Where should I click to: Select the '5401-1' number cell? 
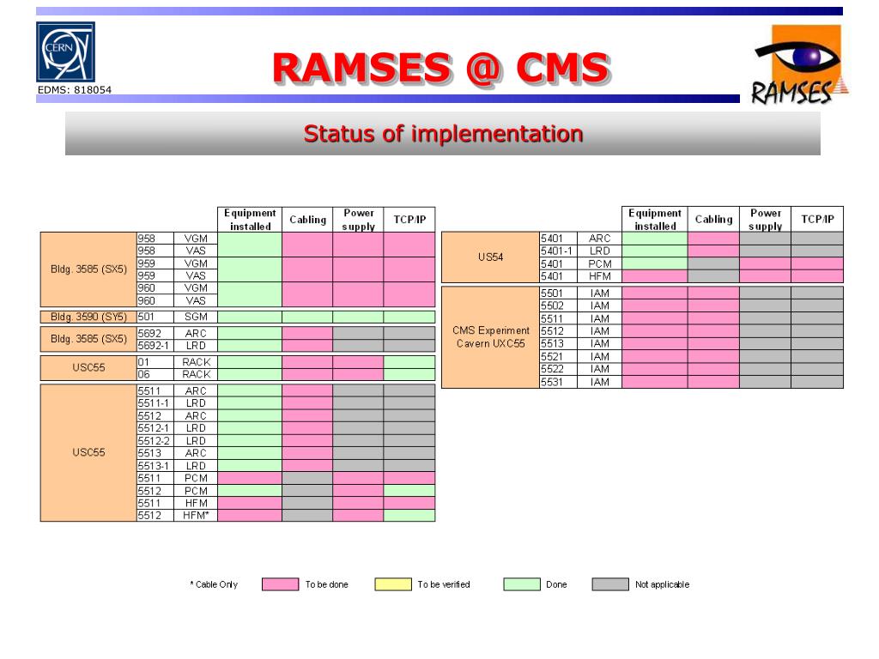(558, 251)
